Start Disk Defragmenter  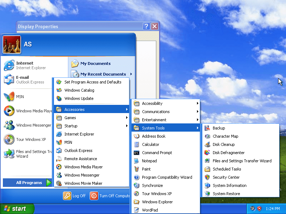(241, 153)
